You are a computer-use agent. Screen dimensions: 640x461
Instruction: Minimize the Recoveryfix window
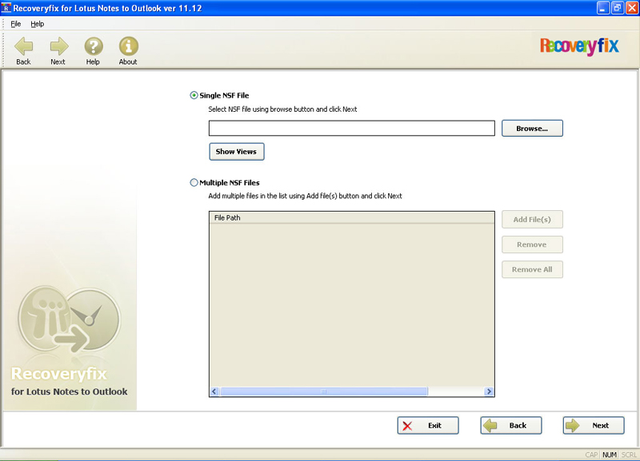pyautogui.click(x=603, y=8)
